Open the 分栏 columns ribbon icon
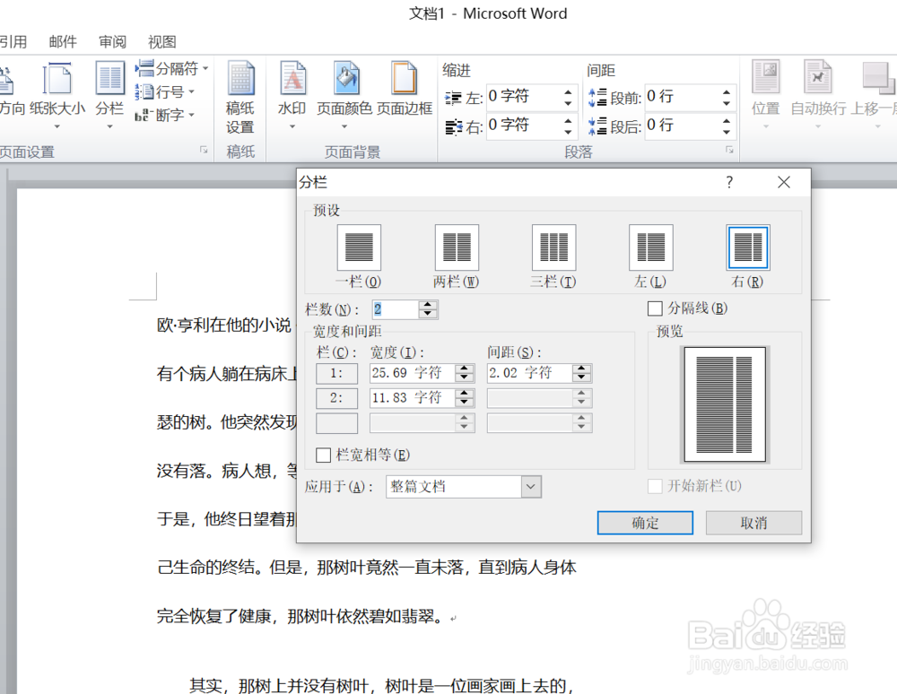 coord(109,78)
